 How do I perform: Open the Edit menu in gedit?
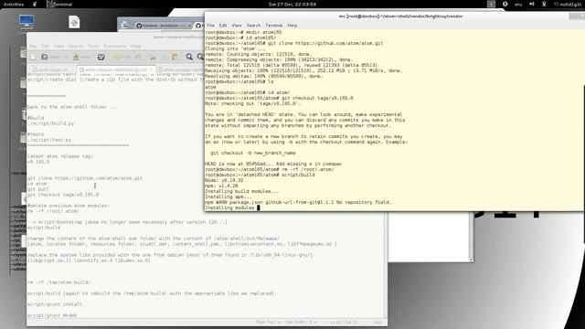pyautogui.click(x=45, y=46)
